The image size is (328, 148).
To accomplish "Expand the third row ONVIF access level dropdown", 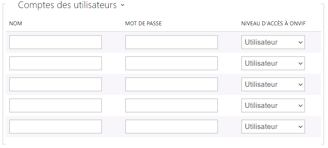I will click(x=273, y=84).
